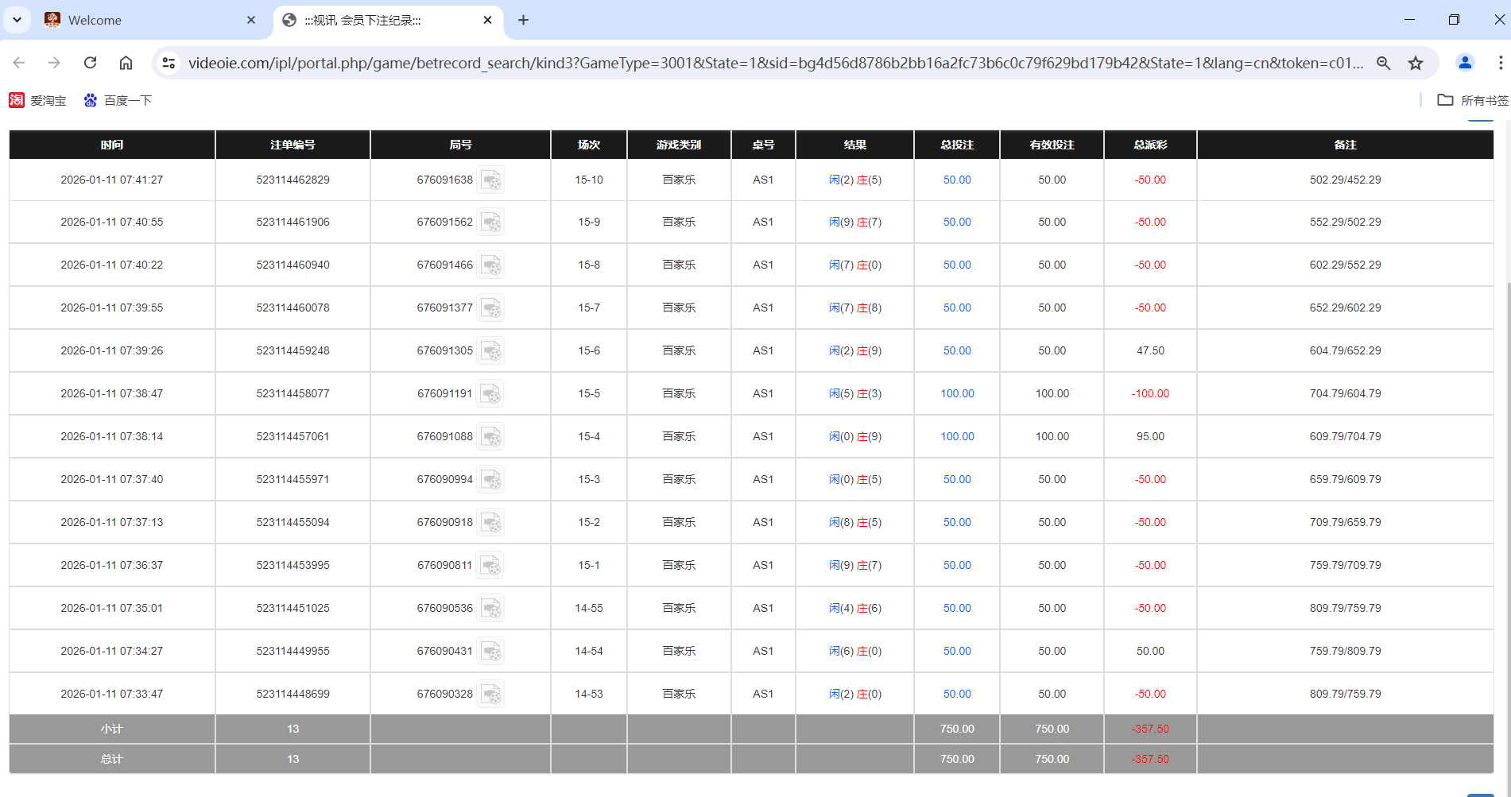The height and width of the screenshot is (797, 1511).
Task: Open Chrome three-dot menu
Action: click(x=1500, y=63)
